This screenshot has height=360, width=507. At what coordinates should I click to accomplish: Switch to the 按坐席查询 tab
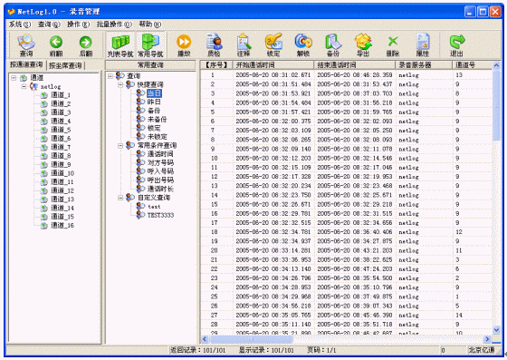coord(65,65)
